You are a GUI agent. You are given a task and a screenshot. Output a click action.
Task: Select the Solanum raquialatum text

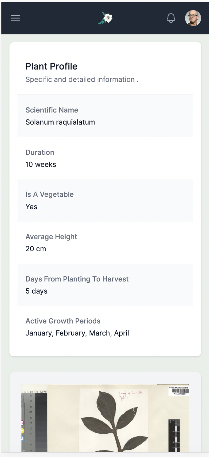[x=60, y=122]
